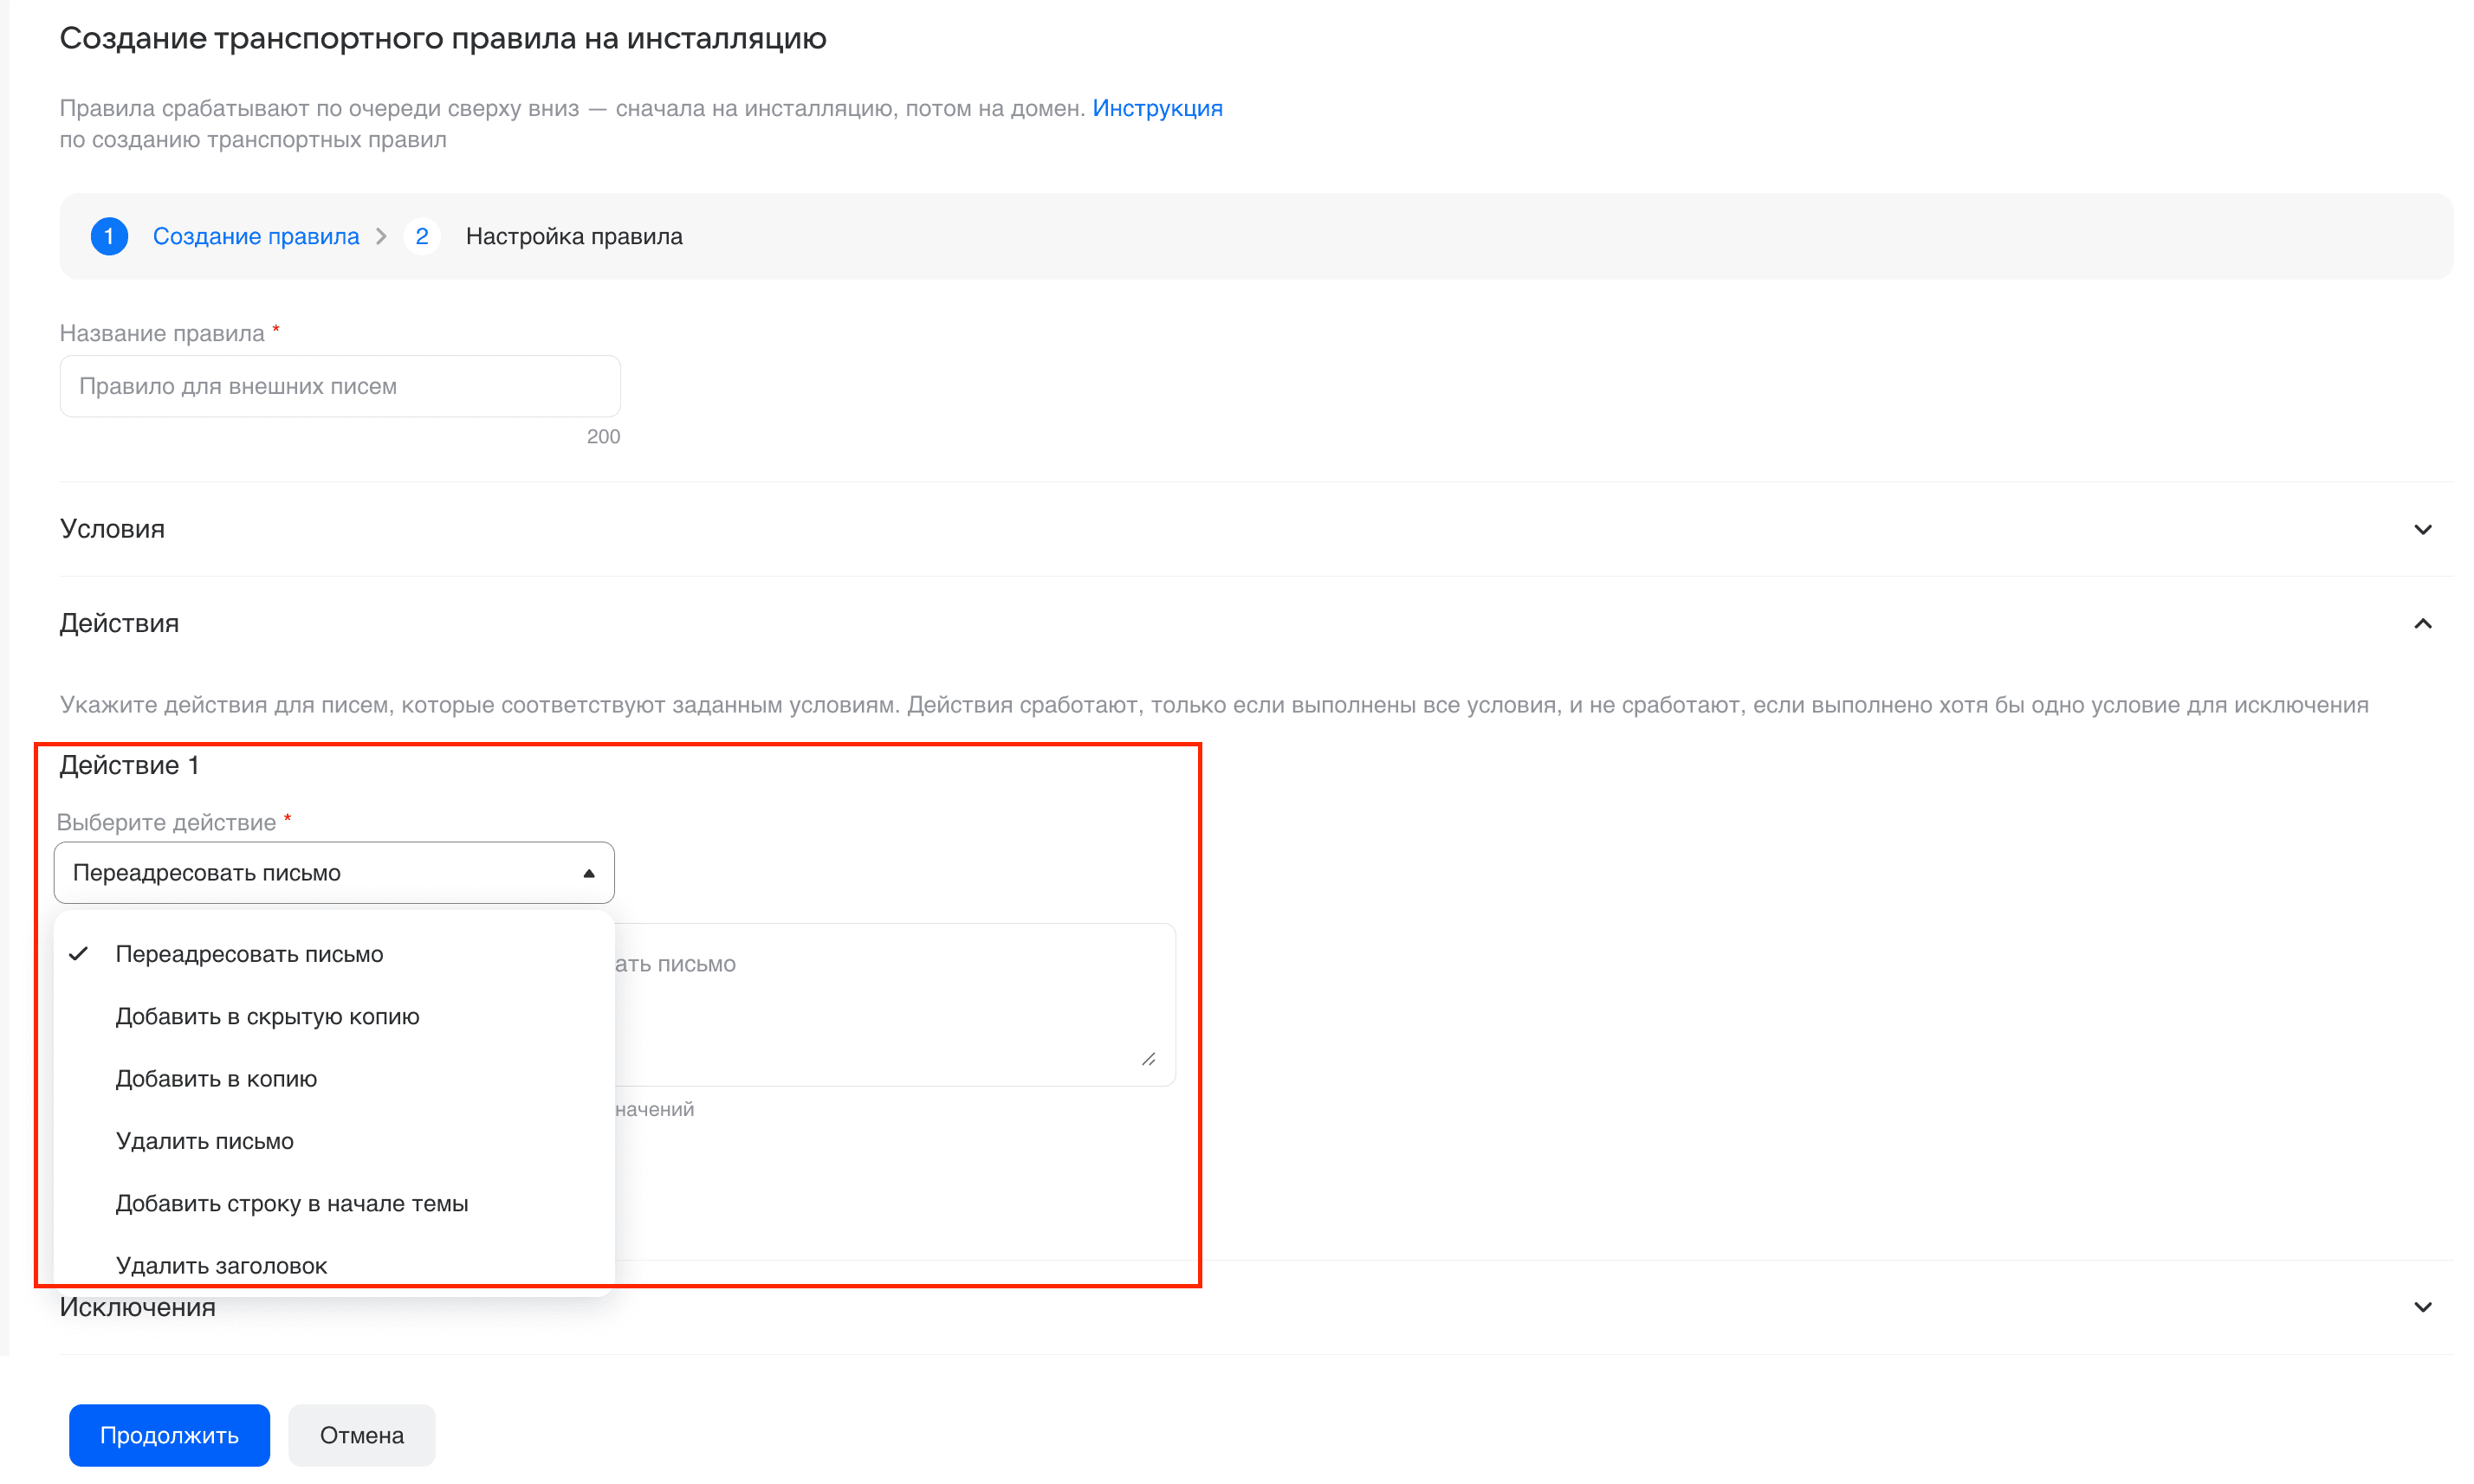Collapse the Действия section chevron
The height and width of the screenshot is (1484, 2474).
tap(2422, 623)
